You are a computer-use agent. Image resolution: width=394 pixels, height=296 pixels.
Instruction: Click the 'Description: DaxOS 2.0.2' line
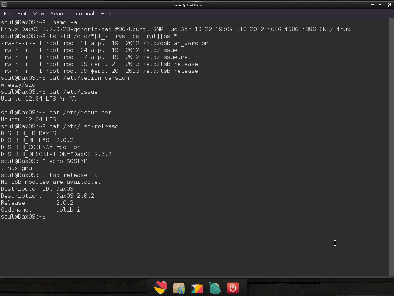click(x=47, y=196)
